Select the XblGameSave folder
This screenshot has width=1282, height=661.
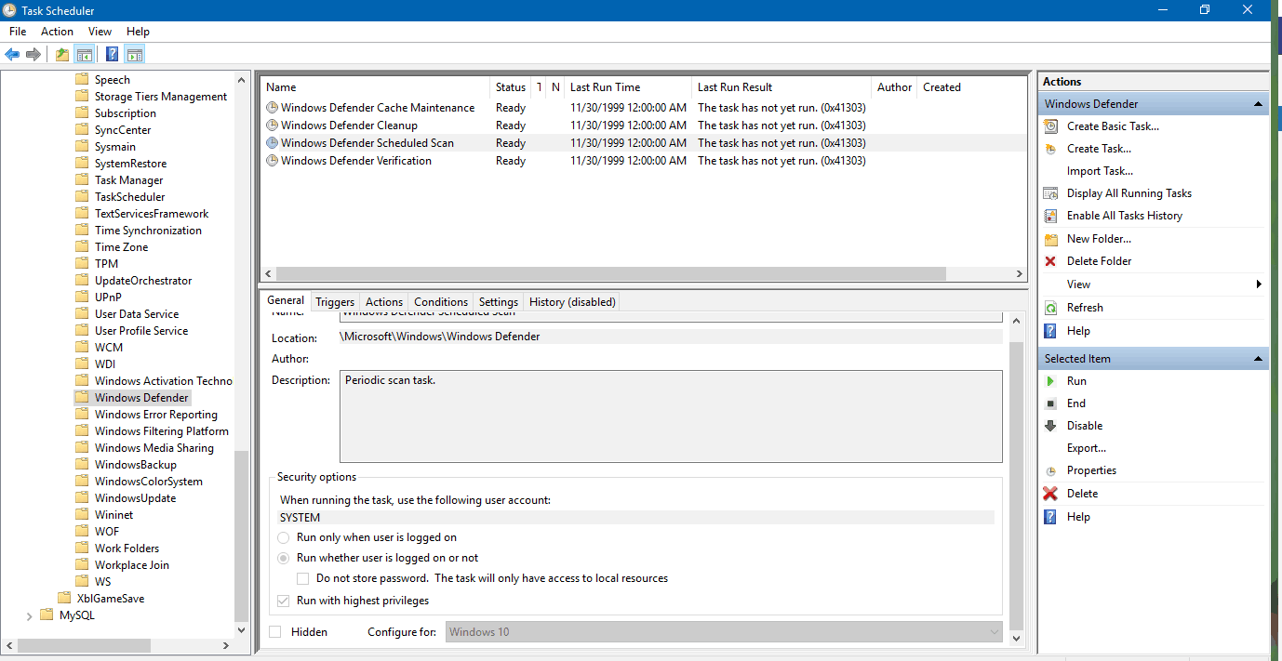(111, 599)
